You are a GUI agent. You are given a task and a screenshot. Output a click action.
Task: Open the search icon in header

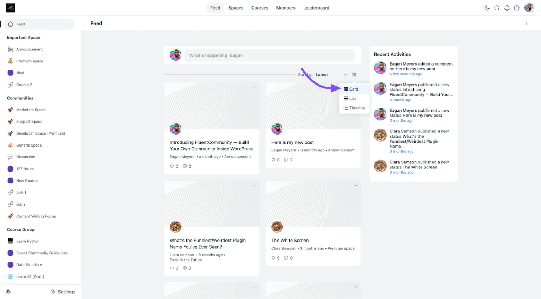497,8
